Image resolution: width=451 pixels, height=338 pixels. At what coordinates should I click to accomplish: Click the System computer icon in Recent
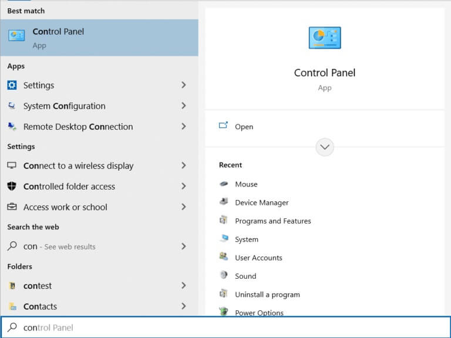pos(224,238)
